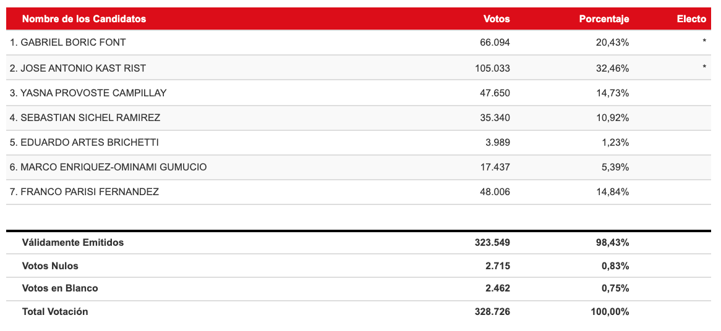Click candidate Franco Parisi Fernandez

pyautogui.click(x=84, y=191)
